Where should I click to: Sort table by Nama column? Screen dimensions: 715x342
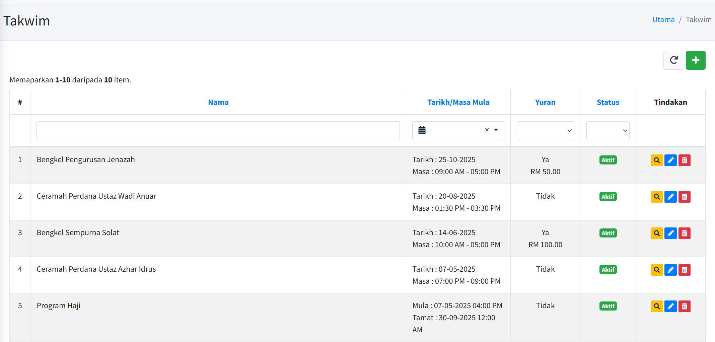click(x=218, y=102)
